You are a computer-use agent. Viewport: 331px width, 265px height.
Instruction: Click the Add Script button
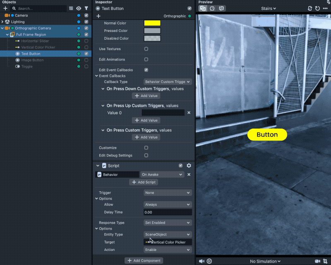click(x=144, y=182)
